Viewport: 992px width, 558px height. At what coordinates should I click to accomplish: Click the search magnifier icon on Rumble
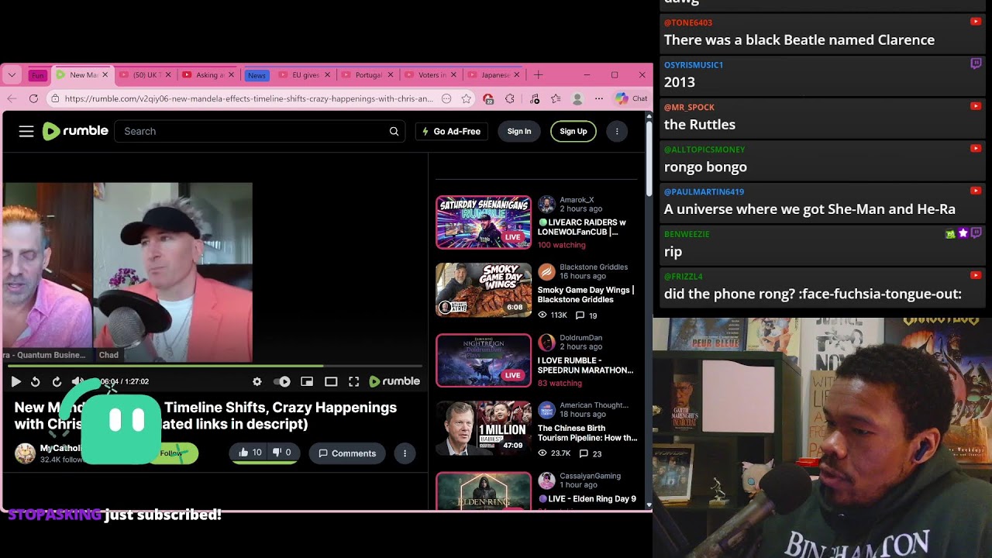(394, 132)
